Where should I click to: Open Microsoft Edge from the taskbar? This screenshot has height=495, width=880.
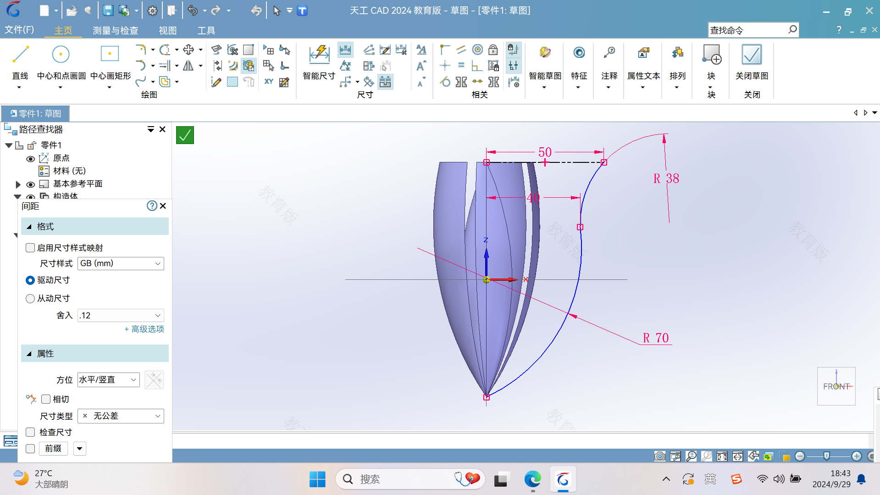(532, 479)
